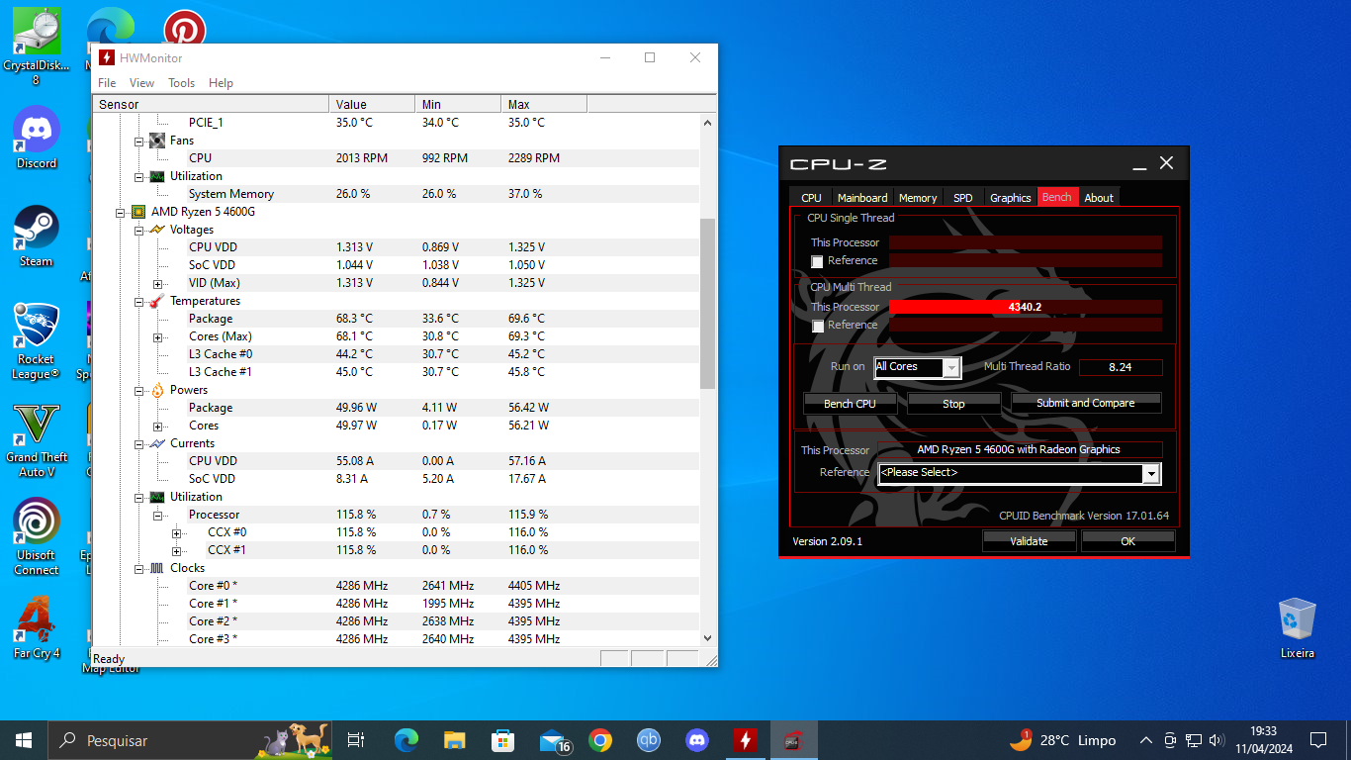Switch to the CPU tab in CPU-Z
The height and width of the screenshot is (760, 1351).
(811, 198)
